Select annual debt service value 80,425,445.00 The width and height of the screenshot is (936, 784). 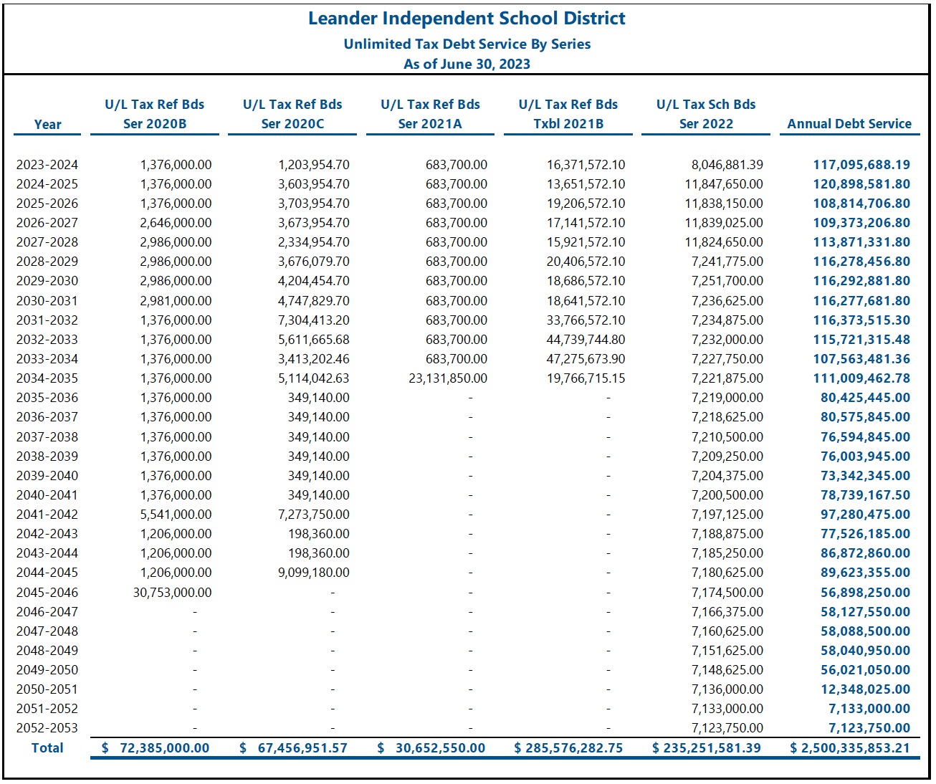(x=866, y=398)
